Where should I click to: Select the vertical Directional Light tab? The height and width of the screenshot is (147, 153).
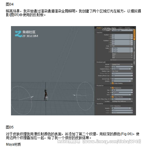pyautogui.click(x=134, y=35)
